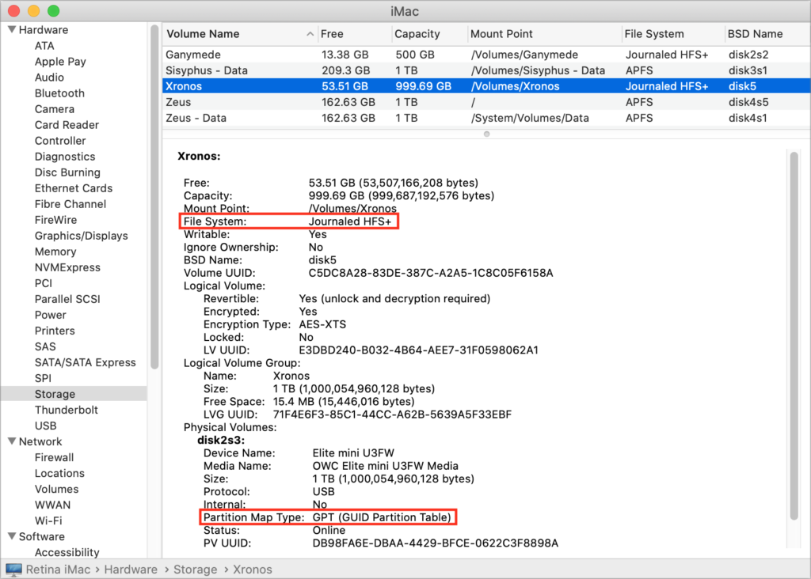The image size is (811, 579).
Task: Select Graphics/Displays in the sidebar
Action: point(81,236)
